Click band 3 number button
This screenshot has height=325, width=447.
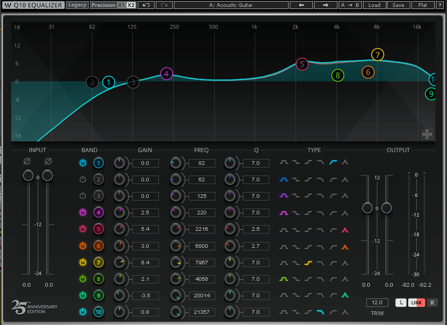(x=99, y=196)
